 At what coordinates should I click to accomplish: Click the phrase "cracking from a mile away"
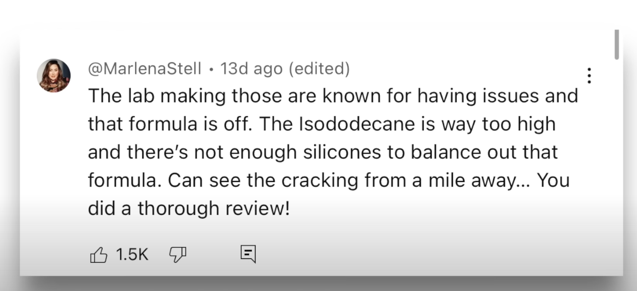[398, 181]
